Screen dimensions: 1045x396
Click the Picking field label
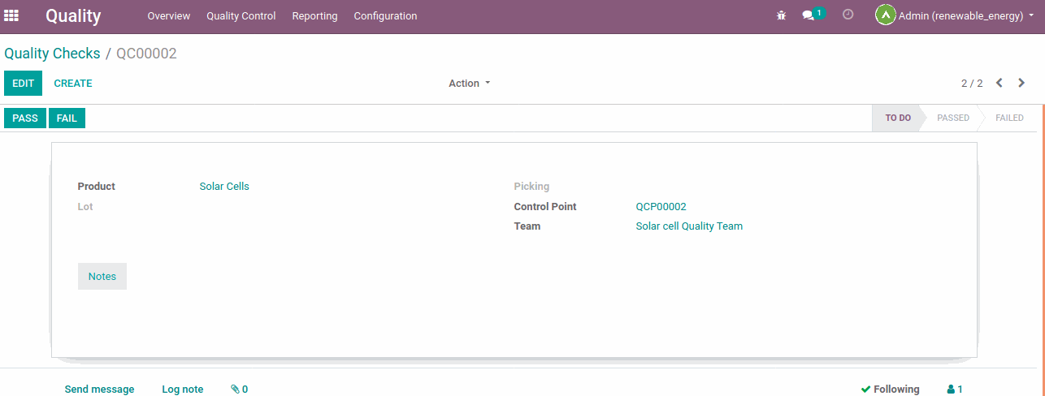tap(532, 187)
